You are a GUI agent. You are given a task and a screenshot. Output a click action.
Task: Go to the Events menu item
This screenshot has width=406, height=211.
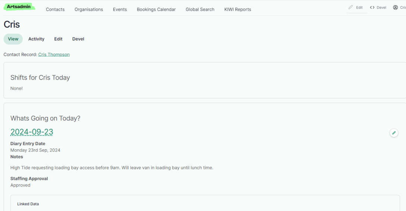click(x=120, y=9)
